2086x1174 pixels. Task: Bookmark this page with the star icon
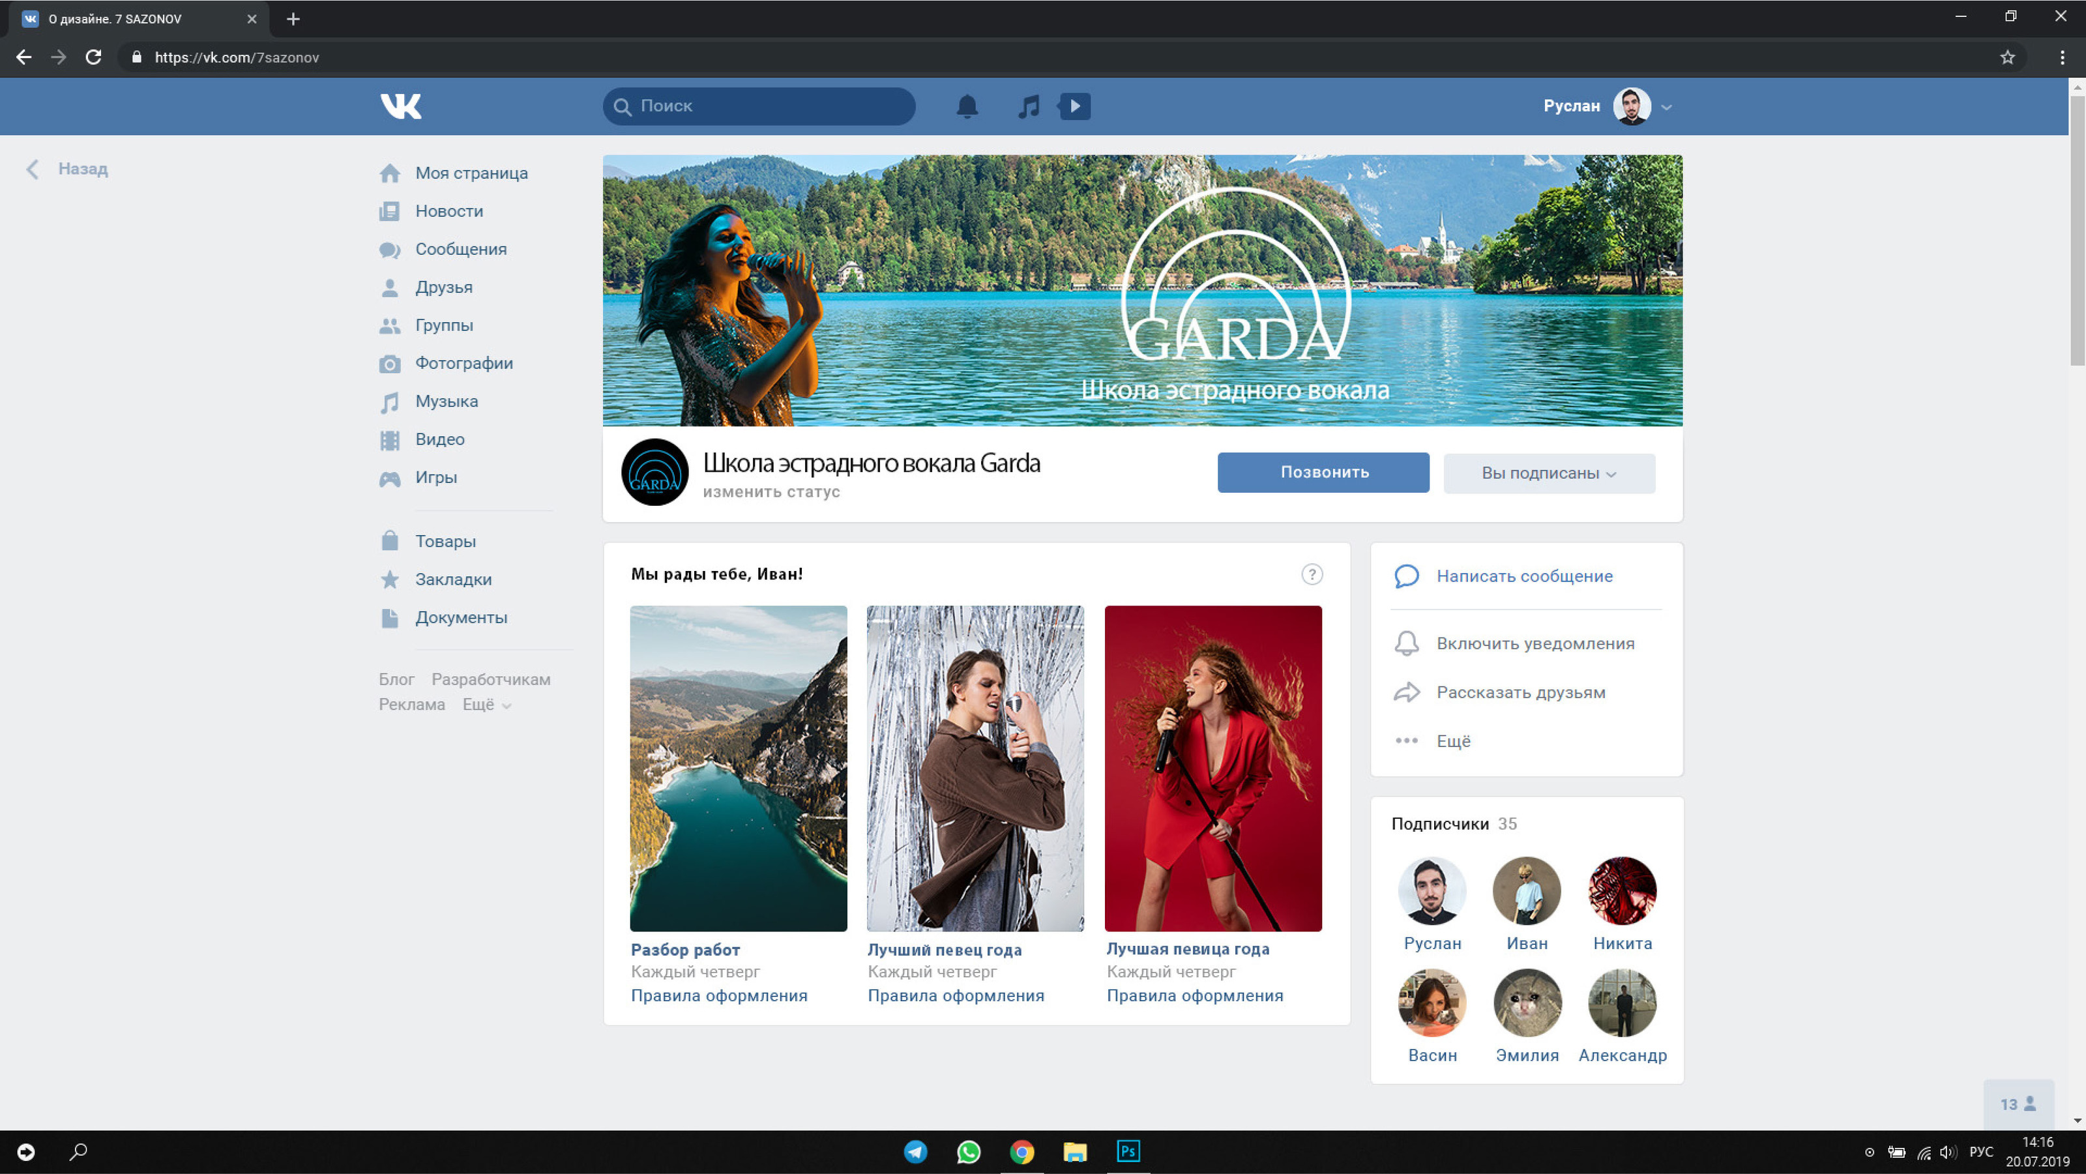tap(2008, 57)
